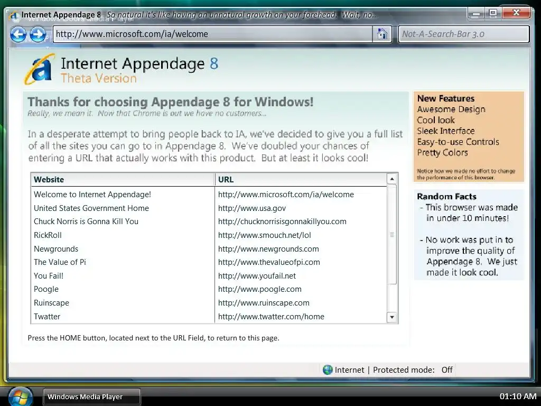
Task: Click the Website column header
Action: click(x=123, y=180)
